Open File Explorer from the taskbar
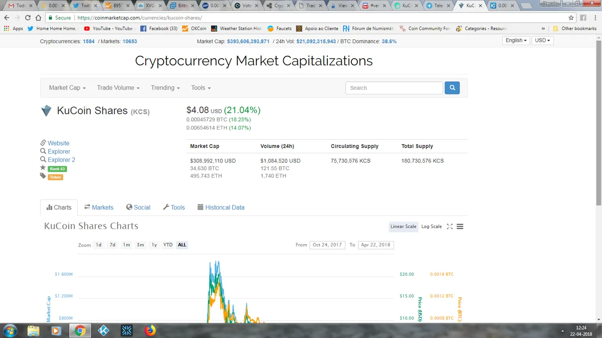602x338 pixels. click(x=33, y=331)
